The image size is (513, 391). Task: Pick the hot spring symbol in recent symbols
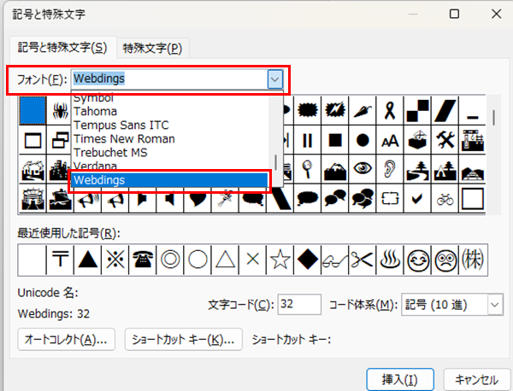tap(390, 260)
